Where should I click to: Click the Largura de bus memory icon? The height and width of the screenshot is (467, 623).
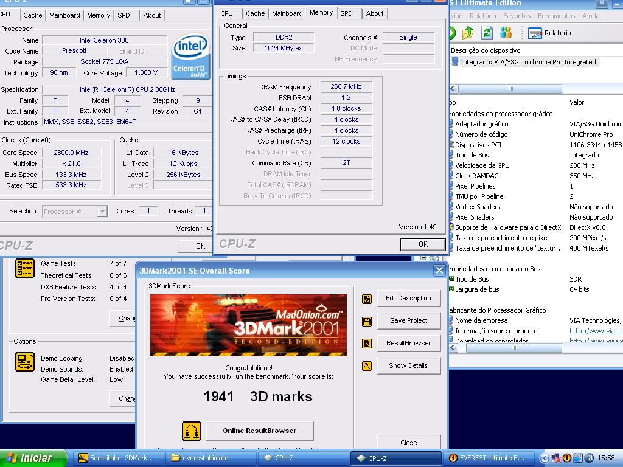tap(451, 289)
